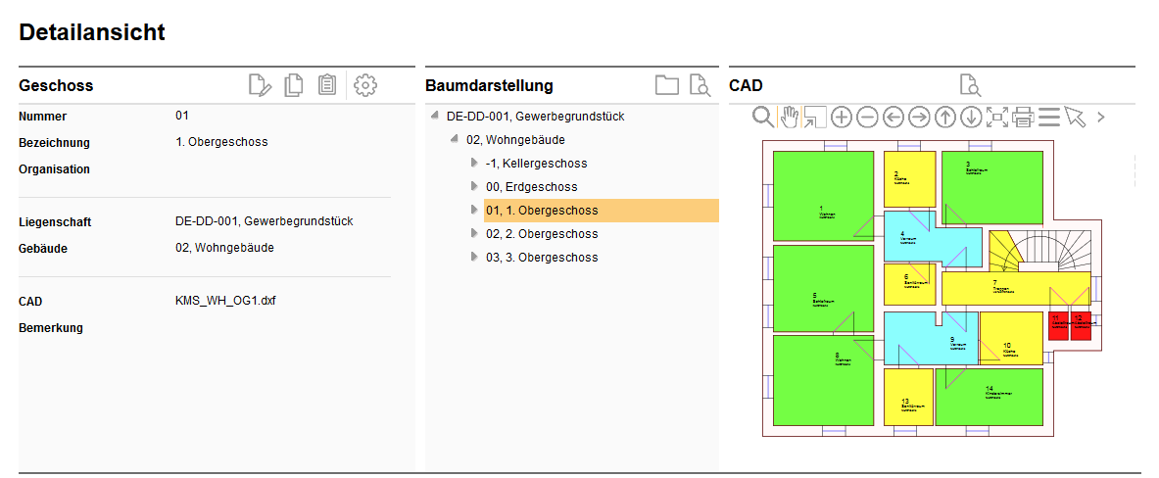This screenshot has height=478, width=1159.
Task: Click the green room 14 Kinderzimmer
Action: [988, 397]
